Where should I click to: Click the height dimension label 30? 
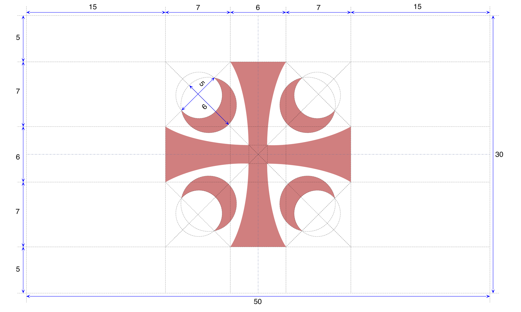pyautogui.click(x=499, y=155)
